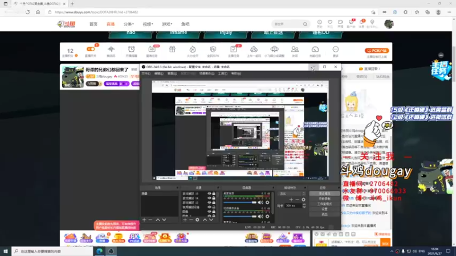
Task: Click the UFO icon in streamer toolbar
Action: (274, 49)
